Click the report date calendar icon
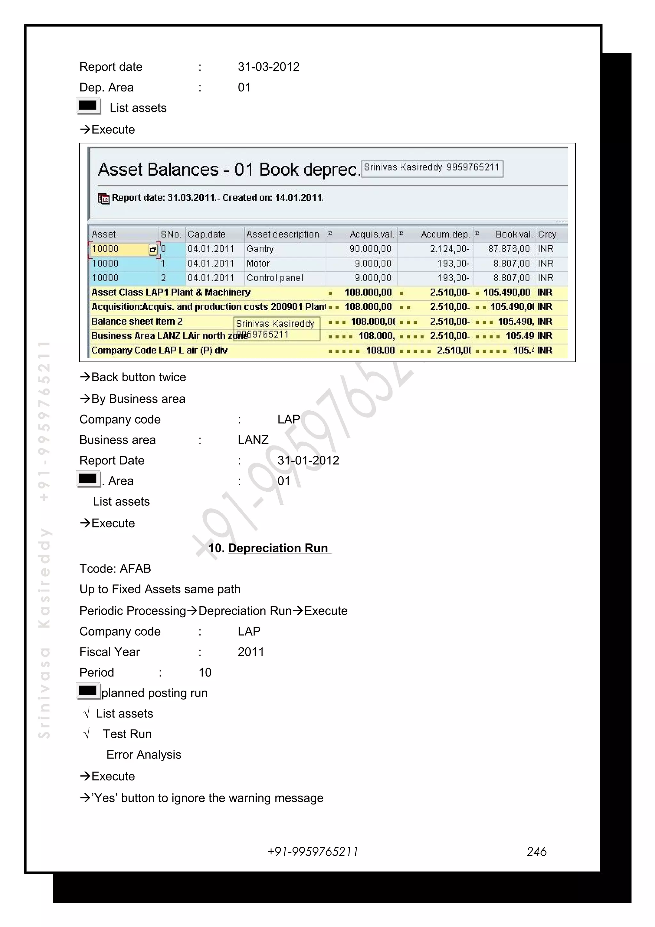Image resolution: width=655 pixels, height=927 pixels. point(104,198)
